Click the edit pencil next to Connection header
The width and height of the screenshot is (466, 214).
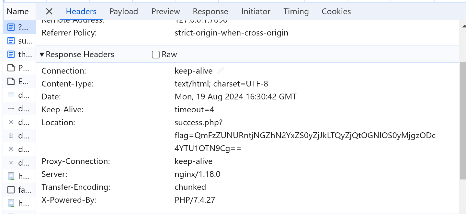click(x=221, y=71)
